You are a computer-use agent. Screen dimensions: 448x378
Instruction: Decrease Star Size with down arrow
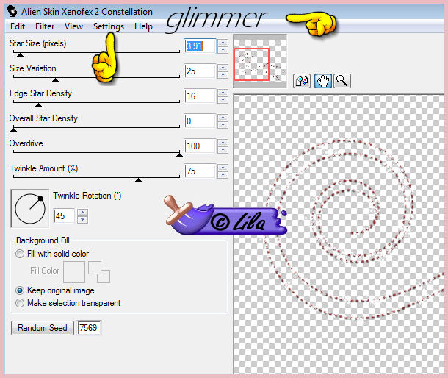point(223,50)
